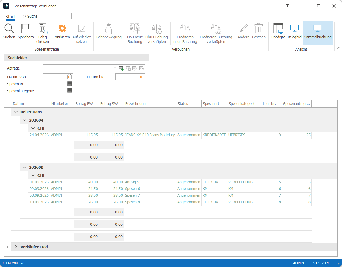Screen dimensions: 342x267
Task: Select the Start ribbon tab
Action: pos(10,17)
